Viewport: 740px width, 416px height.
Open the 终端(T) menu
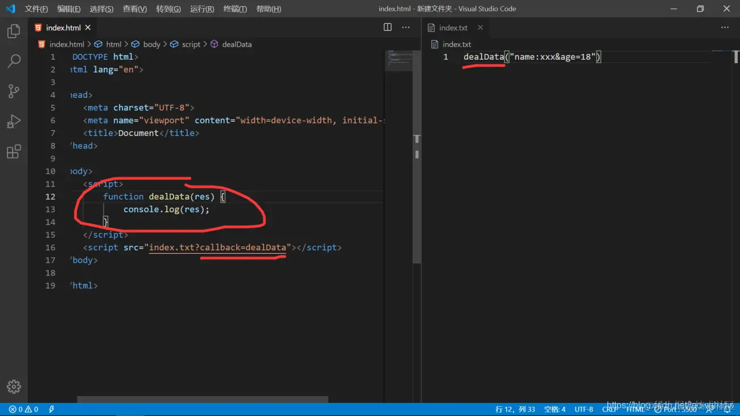click(235, 9)
